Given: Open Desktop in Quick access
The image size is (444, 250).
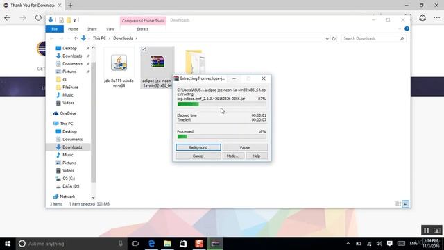Looking at the screenshot, I should [x=69, y=48].
